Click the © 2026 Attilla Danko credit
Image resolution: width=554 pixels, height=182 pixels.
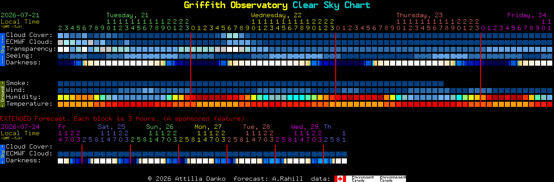186,179
